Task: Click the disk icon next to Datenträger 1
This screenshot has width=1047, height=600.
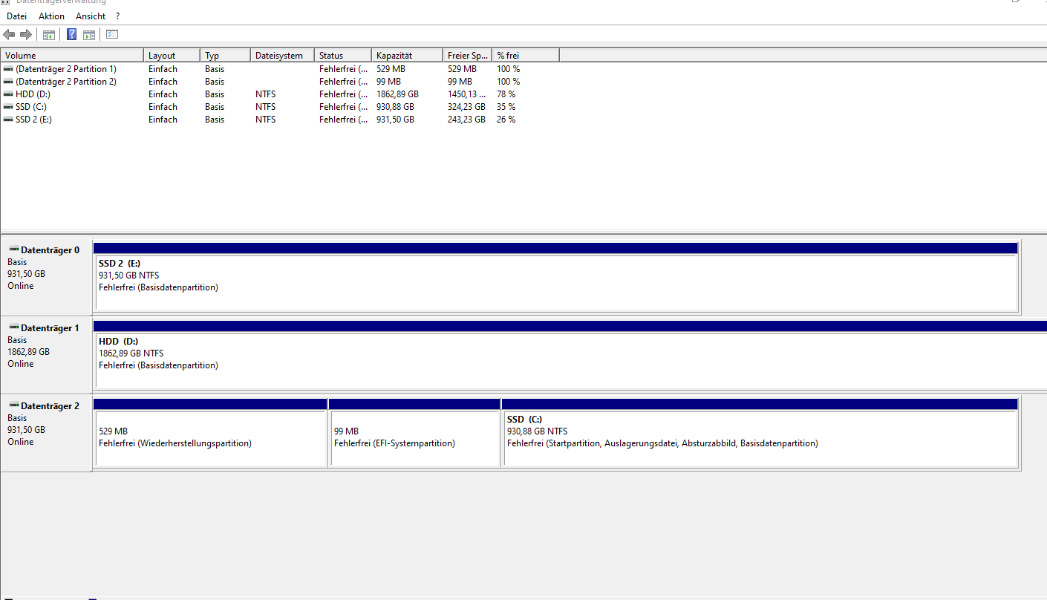Action: point(14,328)
